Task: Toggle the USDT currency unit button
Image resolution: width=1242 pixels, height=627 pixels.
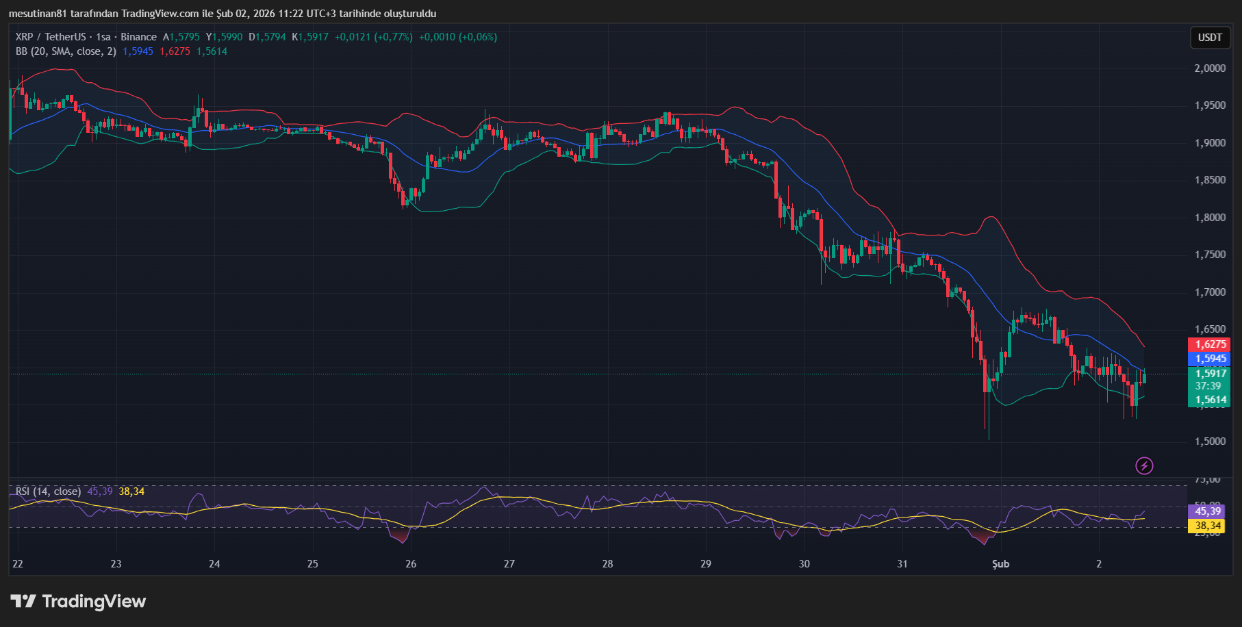Action: (1210, 38)
